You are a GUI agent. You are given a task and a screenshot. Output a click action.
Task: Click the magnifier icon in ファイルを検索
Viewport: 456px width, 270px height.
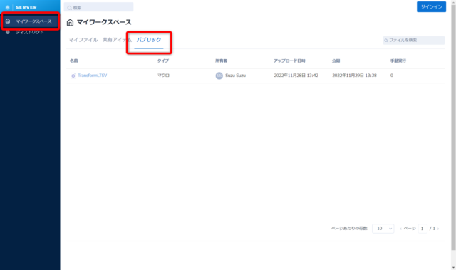[386, 41]
